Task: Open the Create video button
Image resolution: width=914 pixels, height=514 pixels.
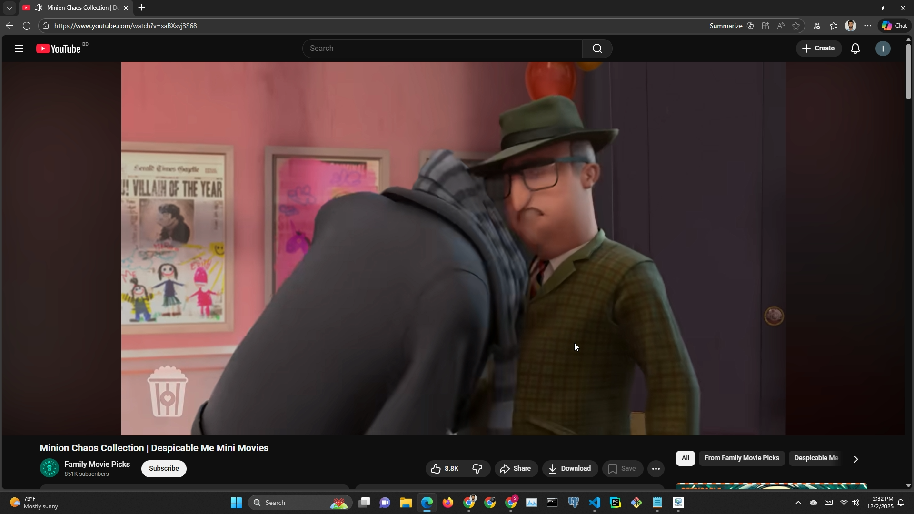Action: point(818,49)
